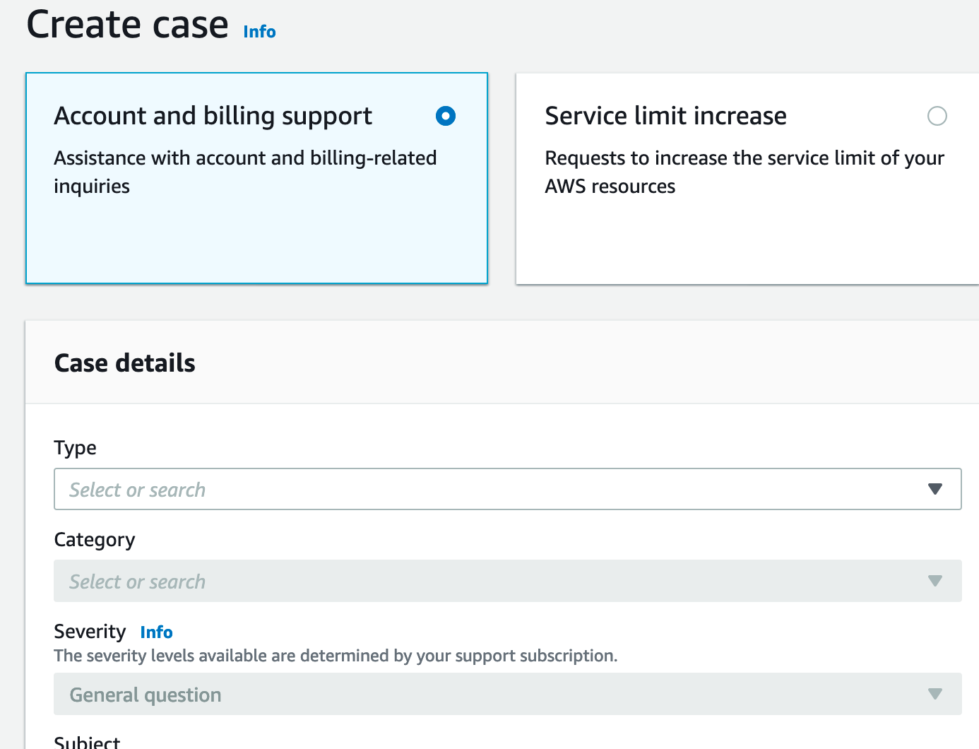Click the Type field label
The width and height of the screenshot is (979, 749).
click(76, 448)
